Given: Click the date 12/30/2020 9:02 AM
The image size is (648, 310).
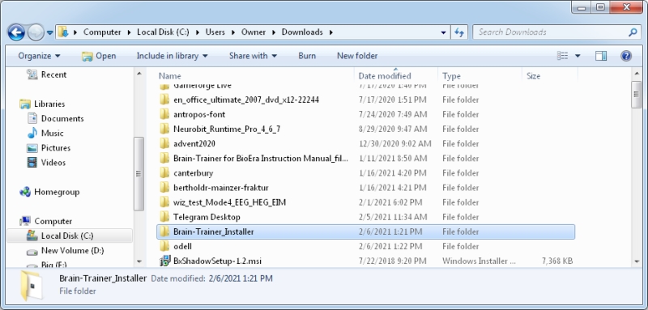Looking at the screenshot, I should (x=394, y=143).
